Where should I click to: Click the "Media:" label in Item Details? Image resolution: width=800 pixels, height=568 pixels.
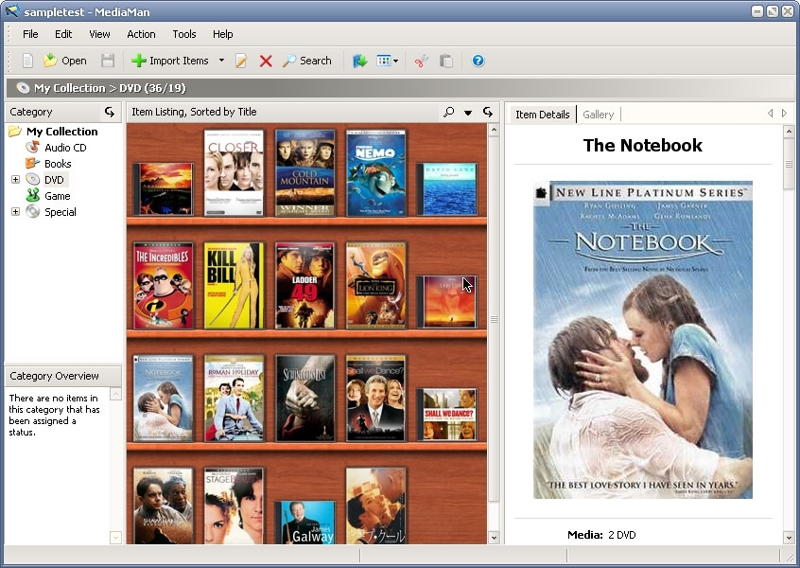(x=585, y=535)
